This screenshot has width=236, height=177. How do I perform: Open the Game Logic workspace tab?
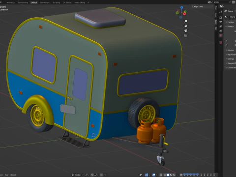45,2
